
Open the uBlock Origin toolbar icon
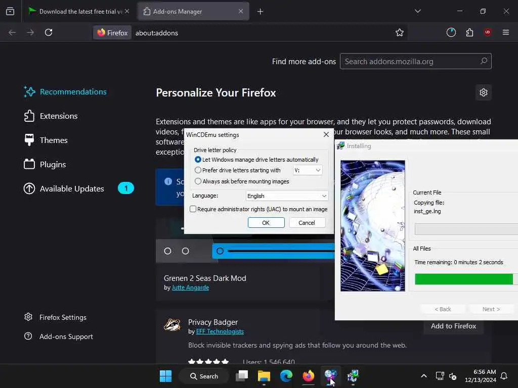click(488, 32)
